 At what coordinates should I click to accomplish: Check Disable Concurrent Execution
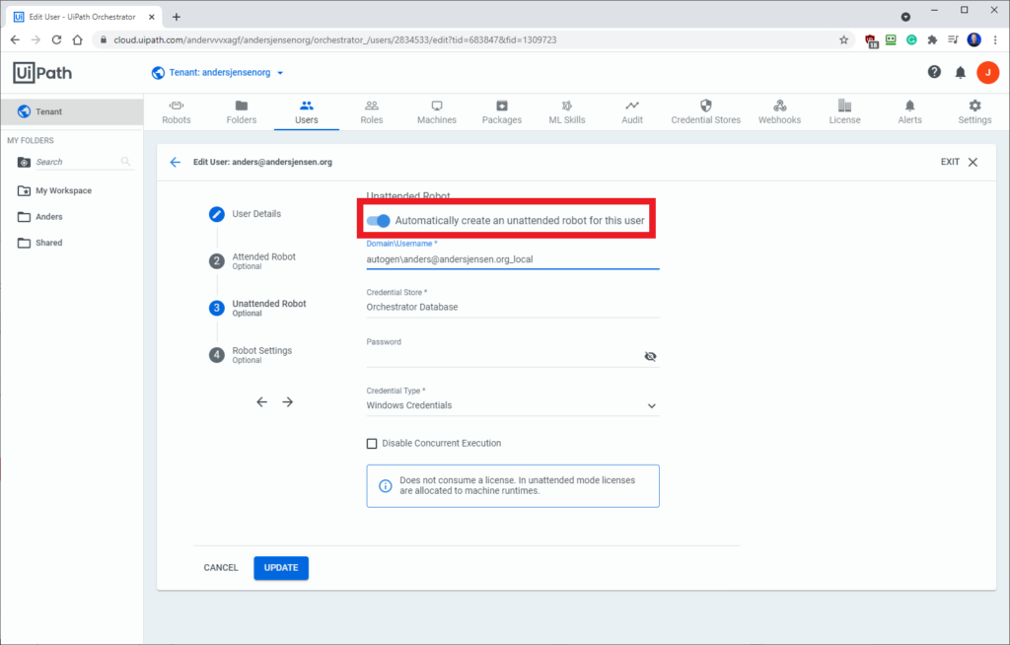pyautogui.click(x=372, y=444)
